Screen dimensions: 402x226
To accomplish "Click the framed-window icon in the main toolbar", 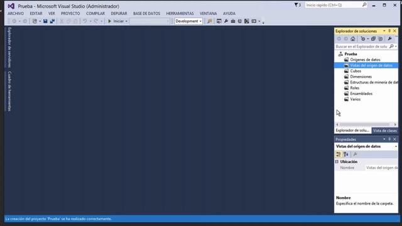I will [x=247, y=21].
